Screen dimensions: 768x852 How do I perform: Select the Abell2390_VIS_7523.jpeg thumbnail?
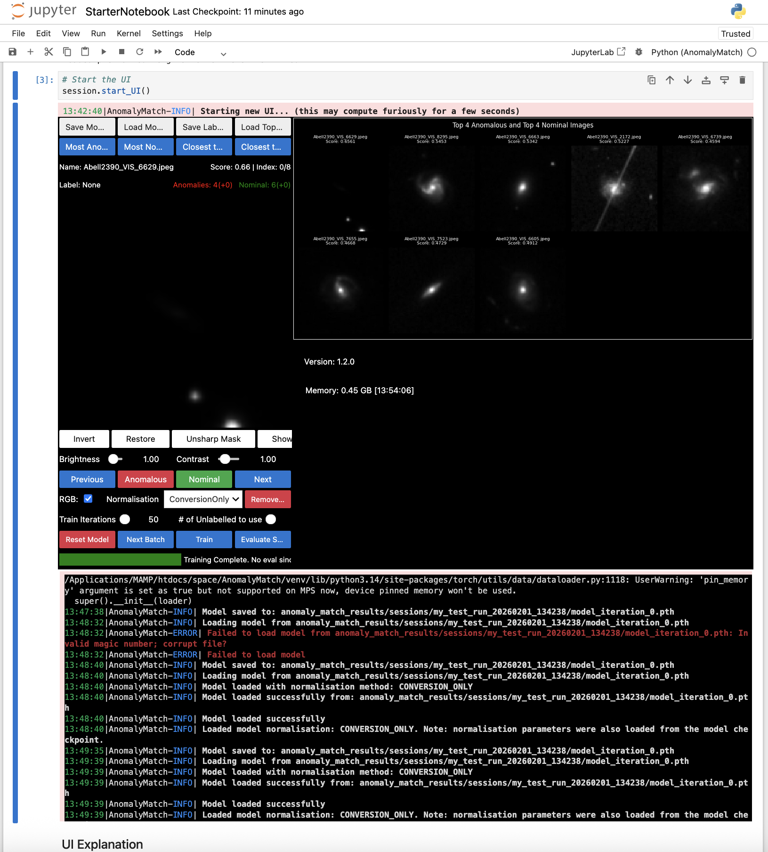click(431, 290)
